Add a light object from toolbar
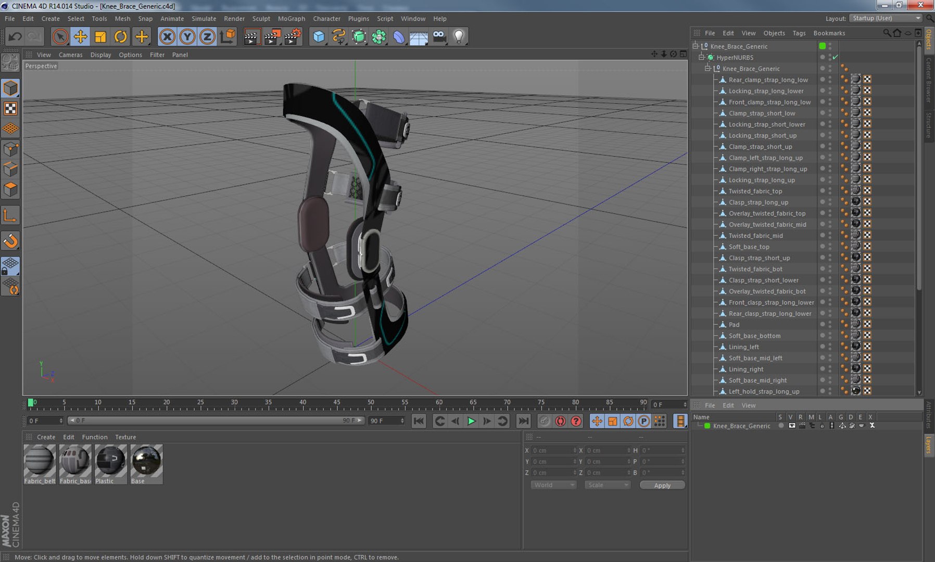935x562 pixels. [x=459, y=36]
